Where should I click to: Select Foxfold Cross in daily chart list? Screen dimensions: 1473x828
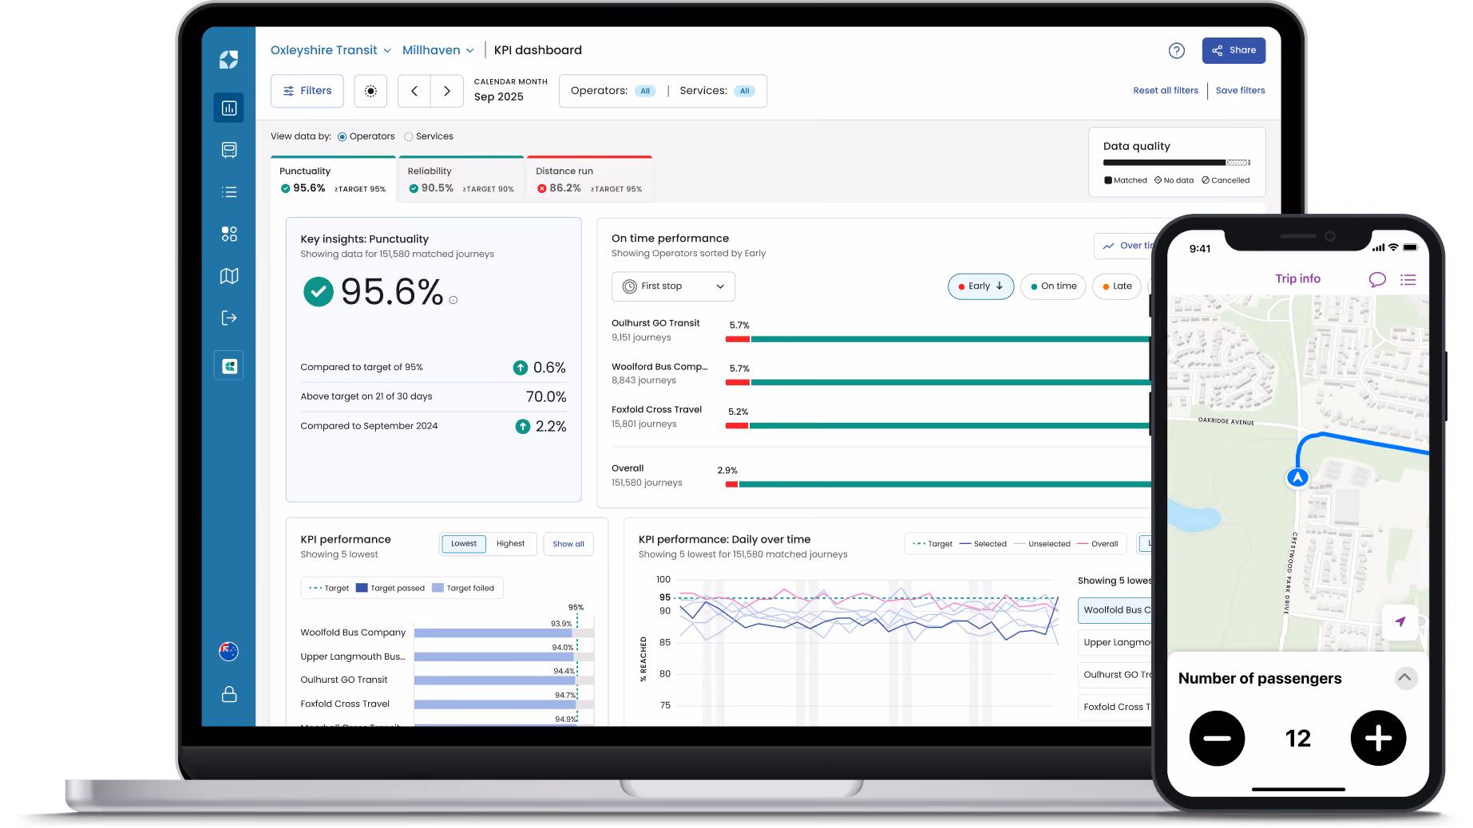tap(1115, 707)
